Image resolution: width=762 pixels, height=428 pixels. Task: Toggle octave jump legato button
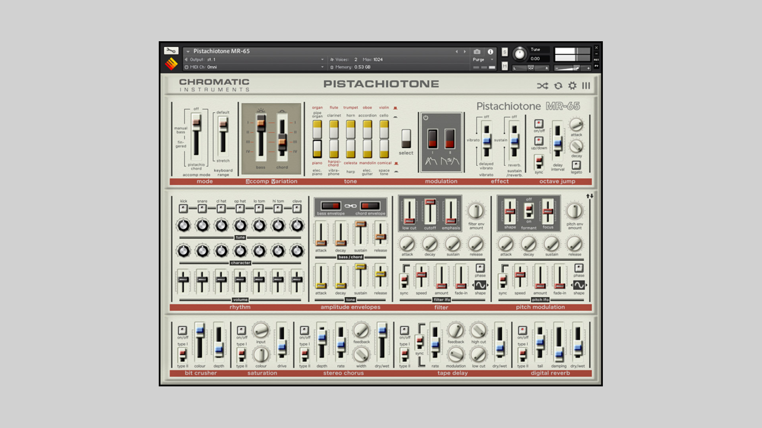tap(576, 165)
